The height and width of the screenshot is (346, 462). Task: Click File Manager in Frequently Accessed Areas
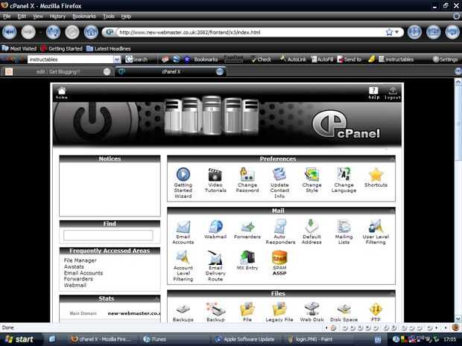coord(80,260)
